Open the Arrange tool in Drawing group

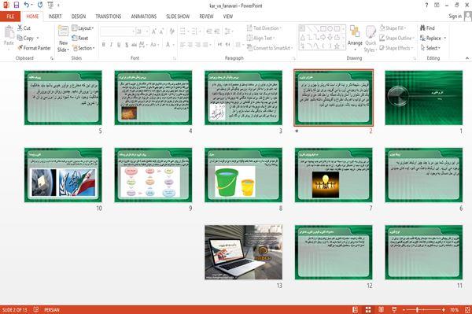(355, 36)
